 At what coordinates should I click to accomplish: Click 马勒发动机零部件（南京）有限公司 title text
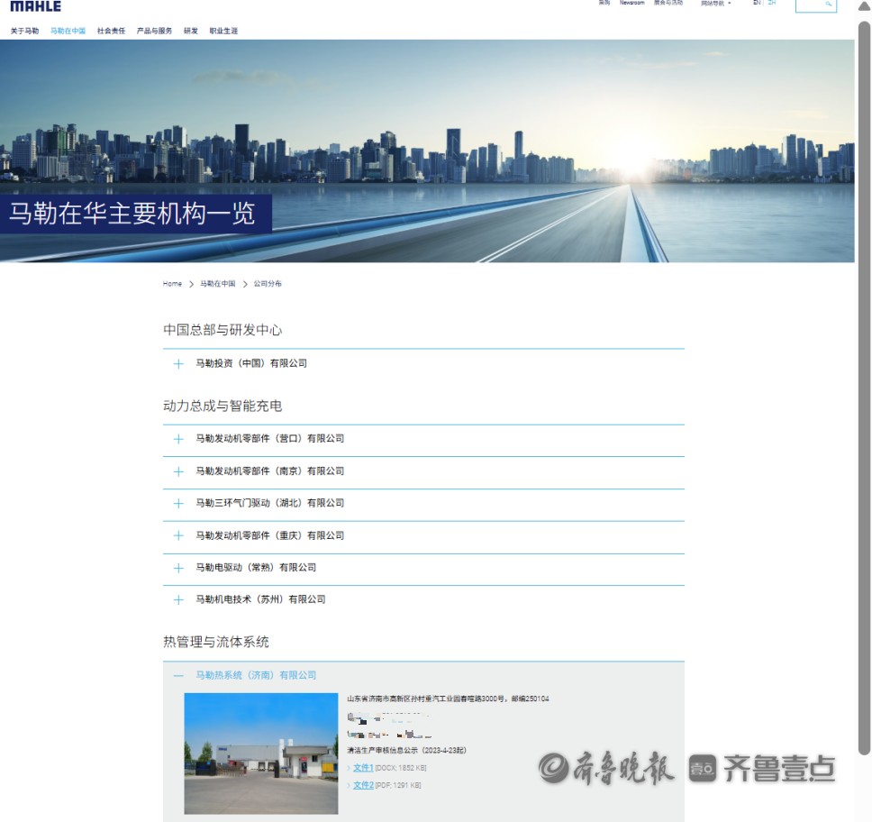click(269, 470)
